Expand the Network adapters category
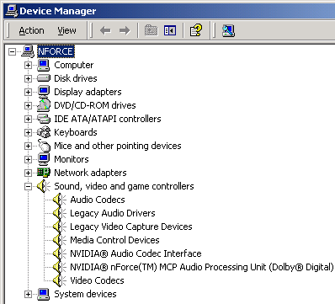The height and width of the screenshot is (304, 335). click(x=28, y=173)
